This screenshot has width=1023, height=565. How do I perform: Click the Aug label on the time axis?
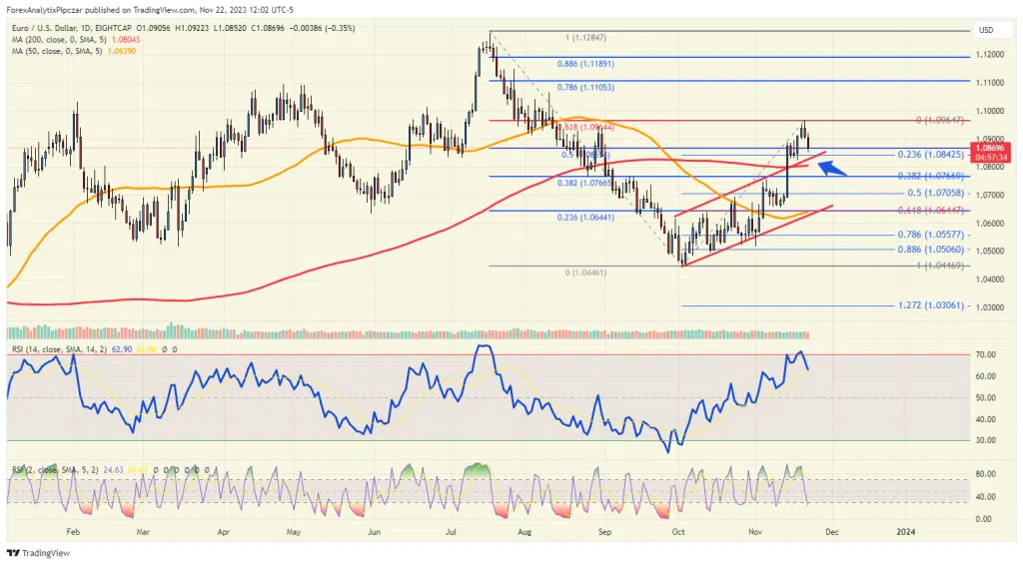[x=524, y=532]
